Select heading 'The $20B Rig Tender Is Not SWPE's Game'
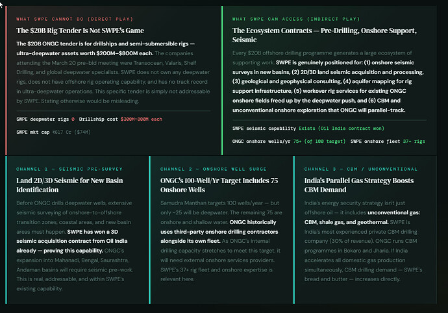Viewport: 448px width, 313px height. click(x=80, y=31)
